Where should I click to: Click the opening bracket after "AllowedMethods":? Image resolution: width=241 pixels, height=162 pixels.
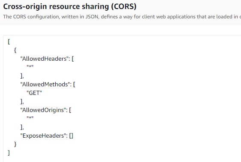[x=74, y=85]
